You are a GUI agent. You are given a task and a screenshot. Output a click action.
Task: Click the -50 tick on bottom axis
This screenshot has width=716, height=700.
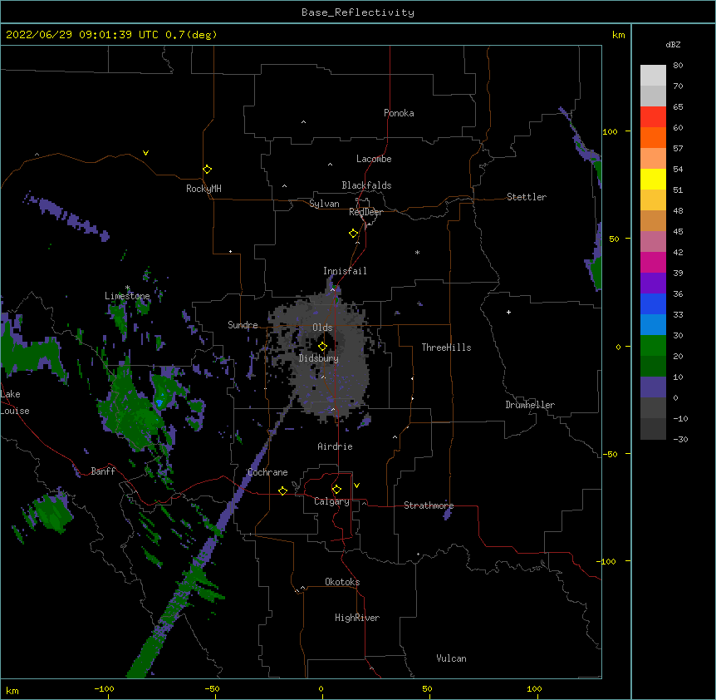coord(212,688)
